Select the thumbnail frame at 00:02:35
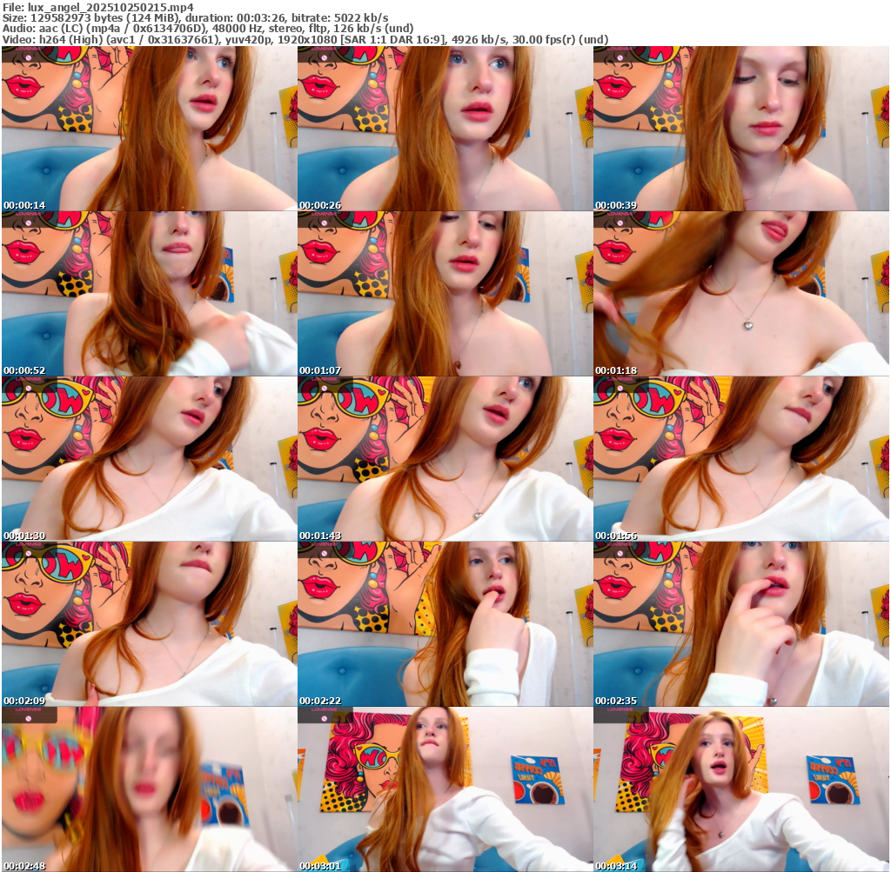The width and height of the screenshot is (891, 872). point(741,624)
